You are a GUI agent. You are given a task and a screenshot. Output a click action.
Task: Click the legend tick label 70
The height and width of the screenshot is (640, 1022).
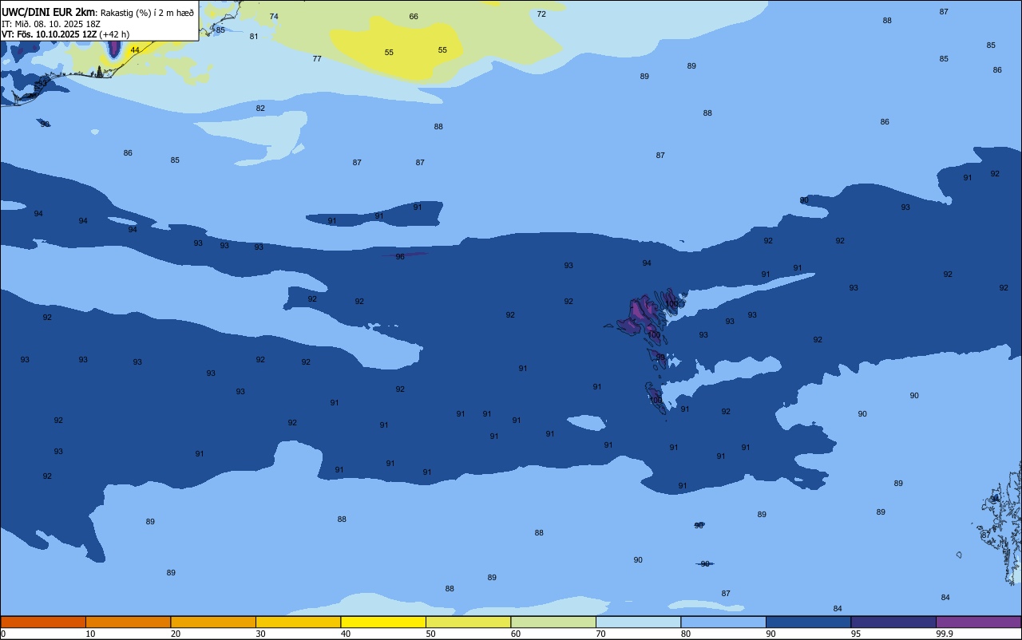tap(600, 634)
